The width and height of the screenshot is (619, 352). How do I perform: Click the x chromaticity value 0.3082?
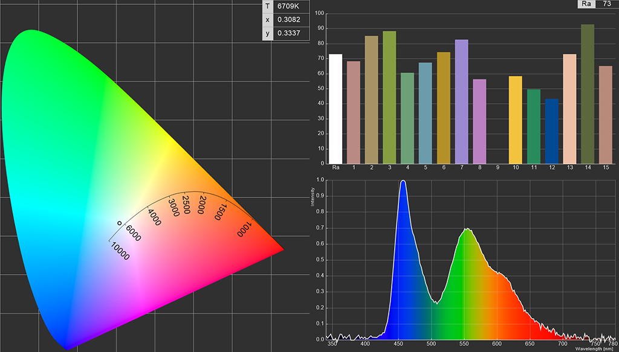[x=288, y=20]
